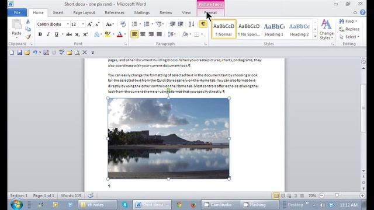Expand the Styles gallery More arrow

[x=315, y=36]
